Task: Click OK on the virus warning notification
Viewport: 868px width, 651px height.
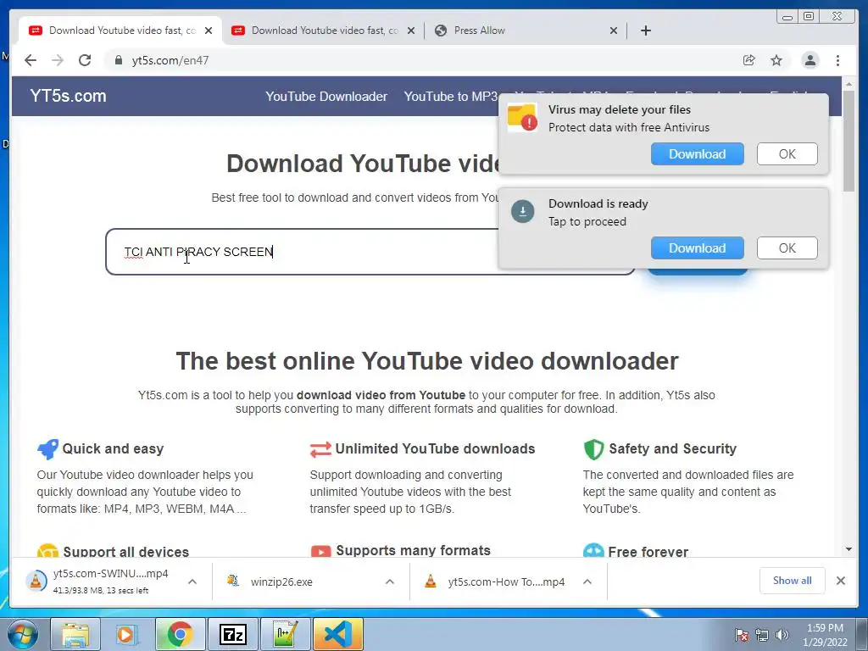Action: pos(787,154)
